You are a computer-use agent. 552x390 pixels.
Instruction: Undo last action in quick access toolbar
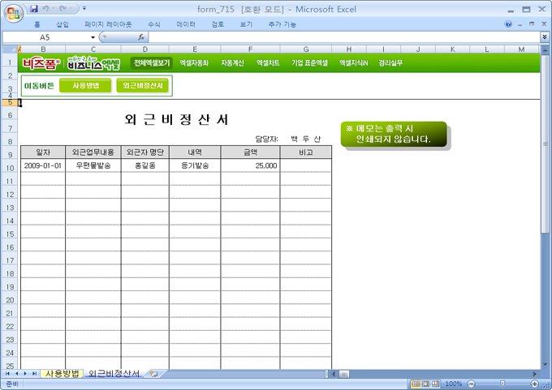click(x=45, y=9)
